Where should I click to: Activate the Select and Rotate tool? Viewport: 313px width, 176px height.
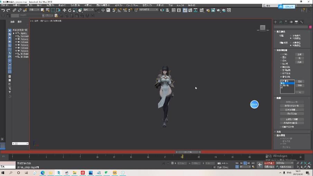pos(70,10)
